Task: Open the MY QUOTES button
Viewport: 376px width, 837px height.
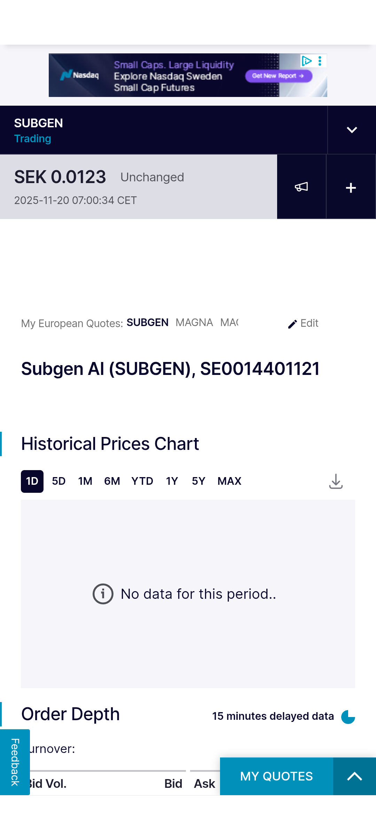Action: [276, 776]
